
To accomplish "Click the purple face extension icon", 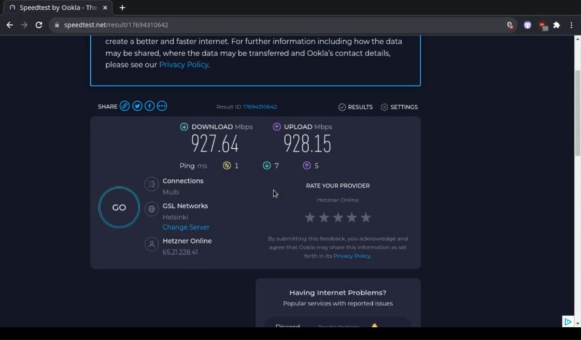I will pos(527,25).
